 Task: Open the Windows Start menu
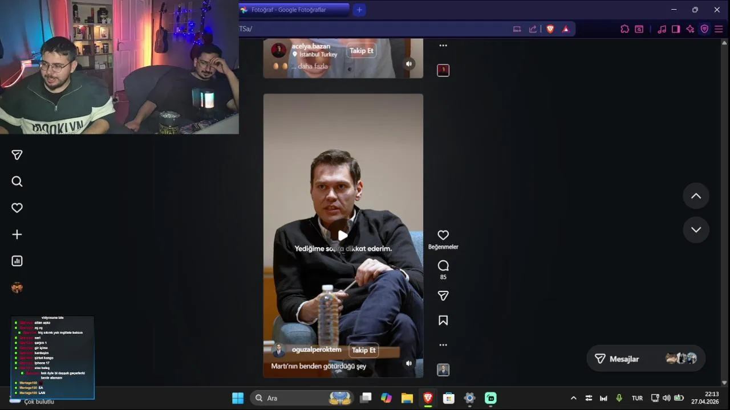(x=238, y=398)
